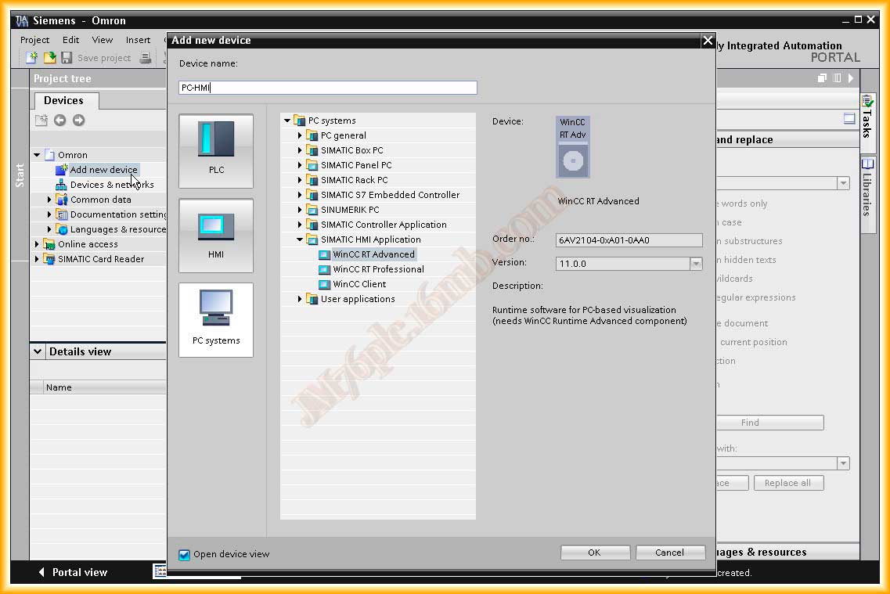Click the forward arrow in Devices toolbar
This screenshot has width=890, height=594.
78,120
